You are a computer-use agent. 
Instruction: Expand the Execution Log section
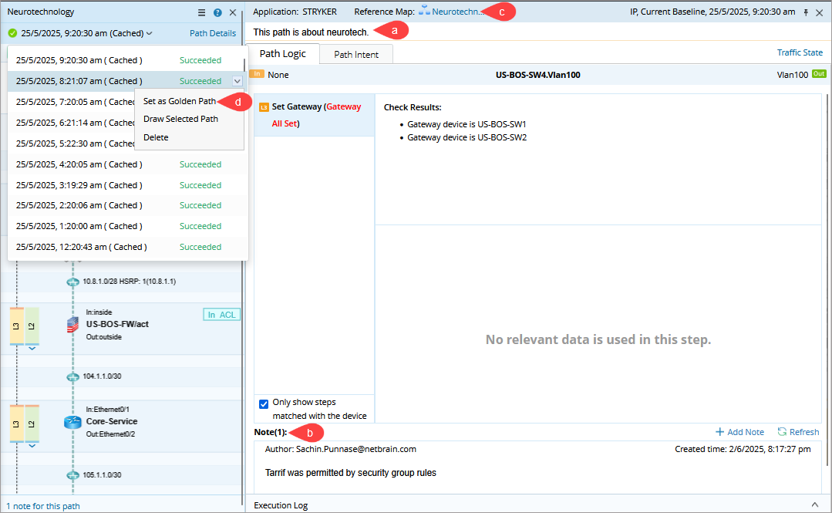click(x=816, y=505)
